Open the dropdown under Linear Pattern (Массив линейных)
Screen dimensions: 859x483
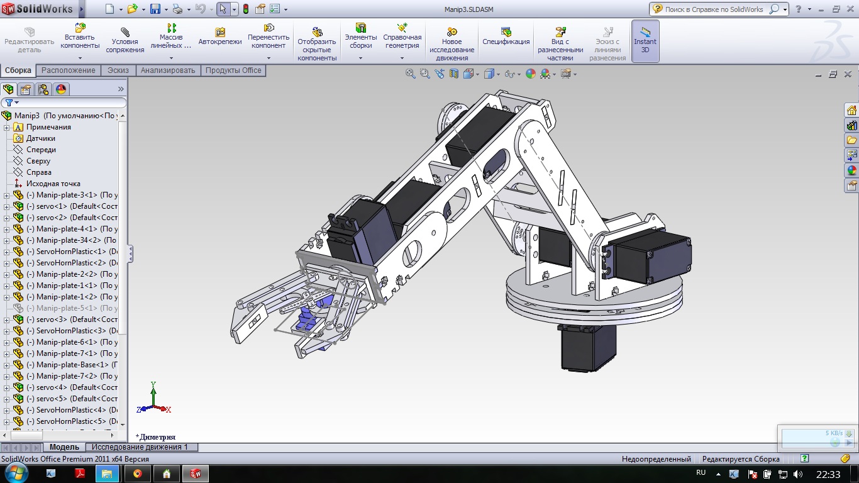(171, 58)
